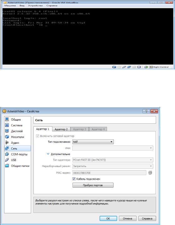Click the Справка button in settings dialog
The height and width of the screenshot is (225, 175).
(147, 219)
